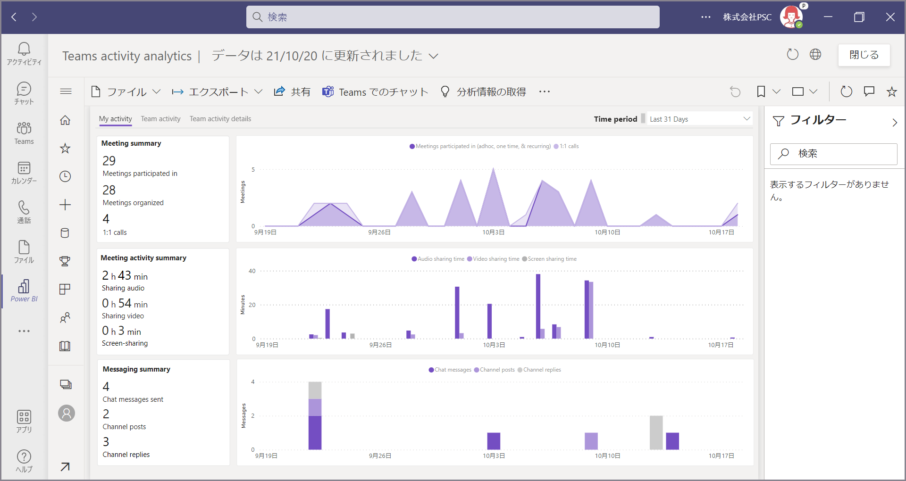The height and width of the screenshot is (481, 906).
Task: Click the 4 Chat messages sent value
Action: [x=106, y=387]
